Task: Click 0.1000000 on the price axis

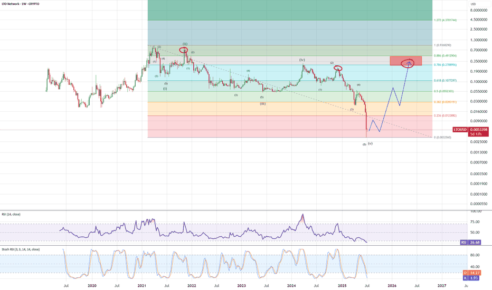Action: [x=479, y=82]
